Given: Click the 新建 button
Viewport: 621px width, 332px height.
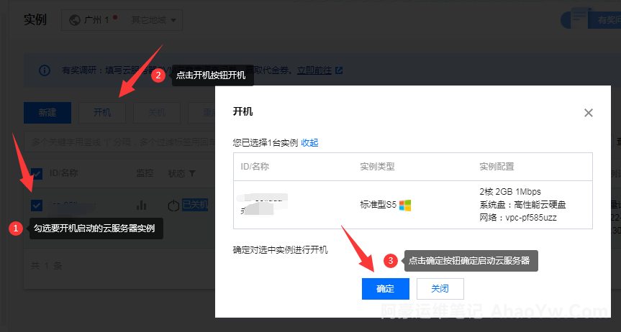Looking at the screenshot, I should coord(47,113).
